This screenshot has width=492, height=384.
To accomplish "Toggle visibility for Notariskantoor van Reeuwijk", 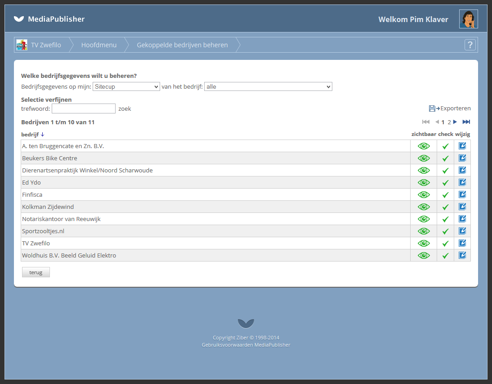I will pos(424,219).
